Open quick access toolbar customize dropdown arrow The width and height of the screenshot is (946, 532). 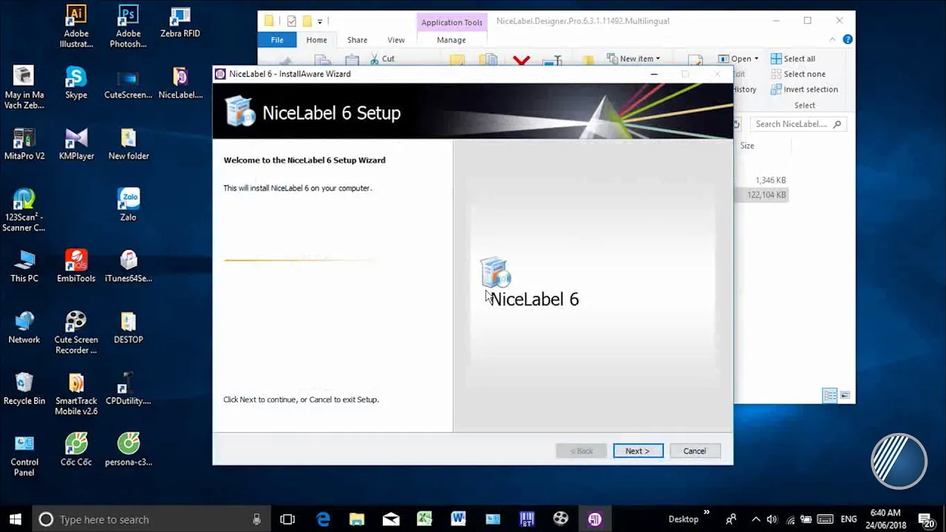click(320, 21)
